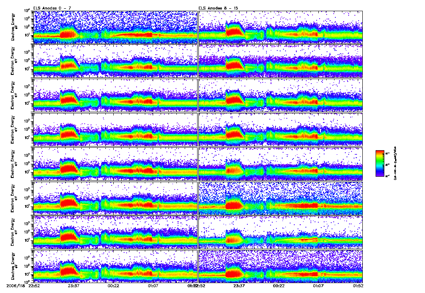
Task: Select the 23:37 time tick under the right column
Action: click(x=239, y=286)
